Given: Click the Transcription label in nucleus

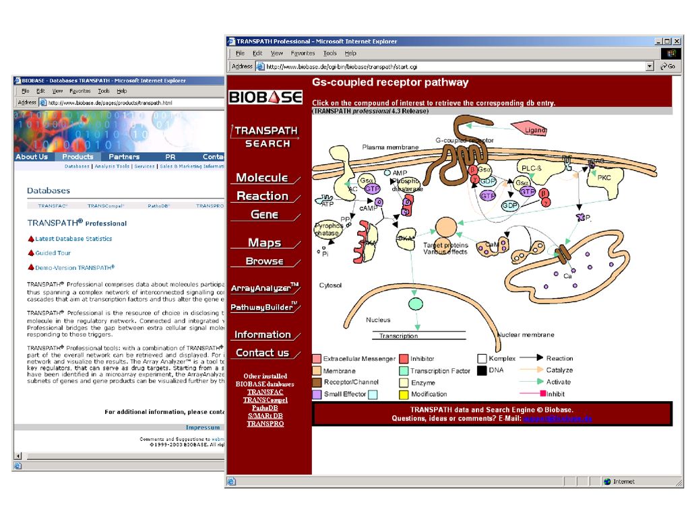Looking at the screenshot, I should click(x=399, y=336).
